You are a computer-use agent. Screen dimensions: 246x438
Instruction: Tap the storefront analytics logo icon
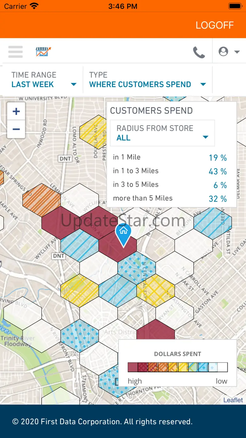[44, 51]
